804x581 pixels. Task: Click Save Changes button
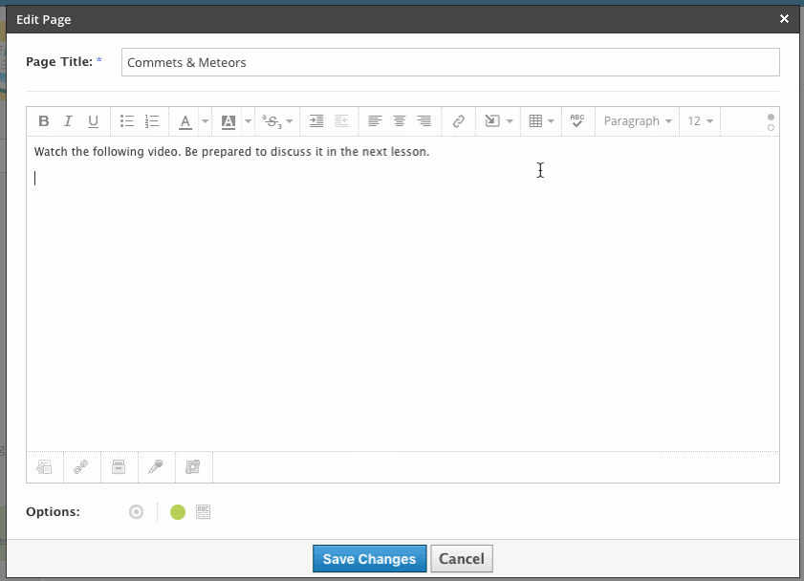pyautogui.click(x=369, y=559)
